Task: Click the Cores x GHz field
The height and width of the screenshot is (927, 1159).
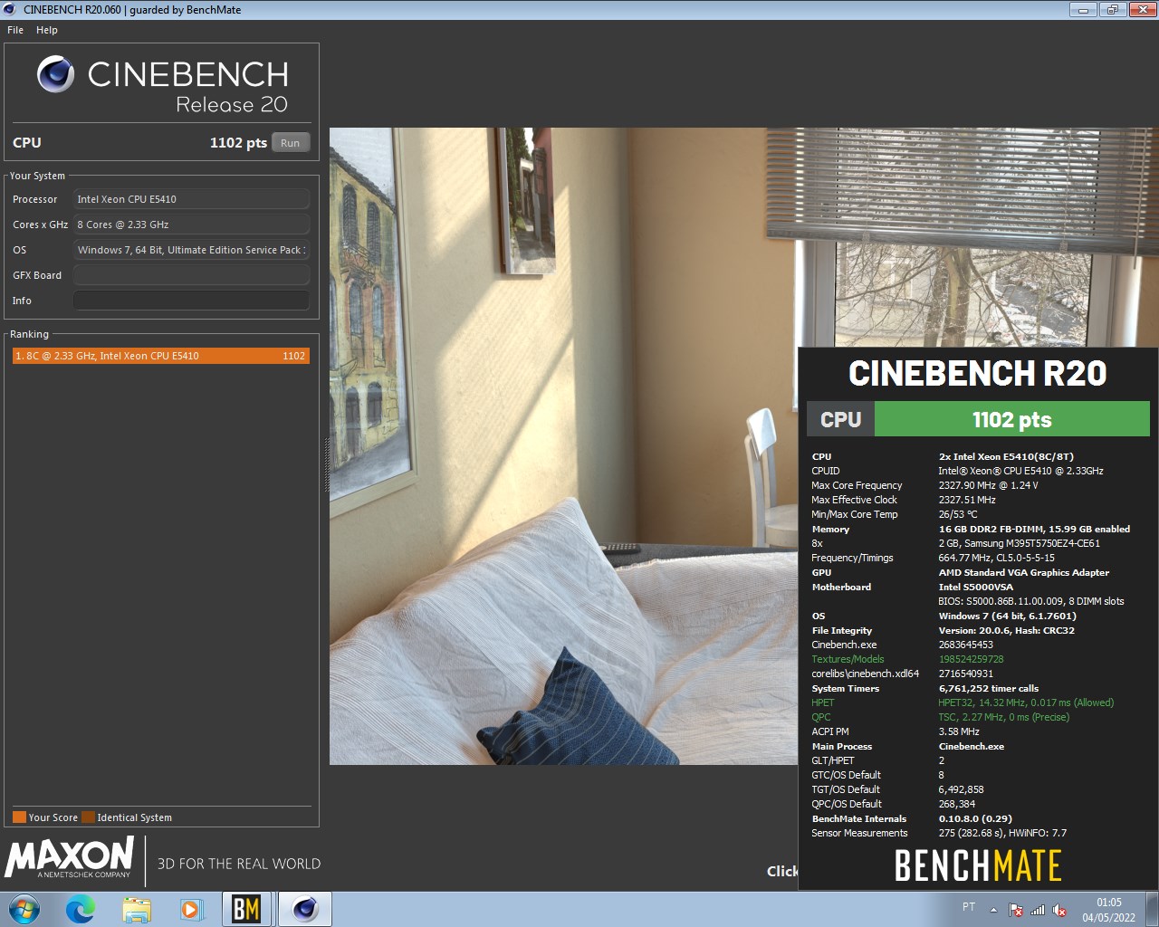Action: 191,225
